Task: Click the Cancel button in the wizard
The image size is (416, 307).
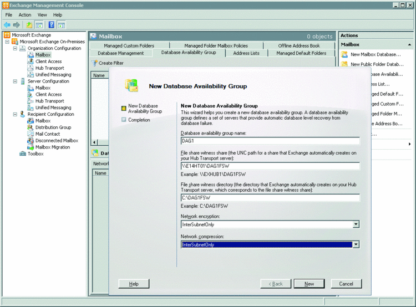Action: tap(346, 284)
